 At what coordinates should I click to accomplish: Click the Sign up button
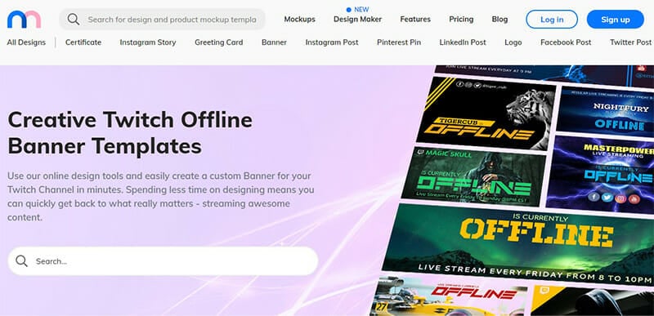point(616,19)
